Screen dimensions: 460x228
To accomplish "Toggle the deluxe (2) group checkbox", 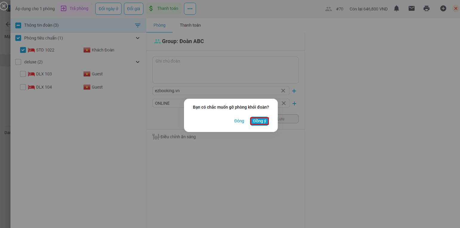I will (18, 62).
